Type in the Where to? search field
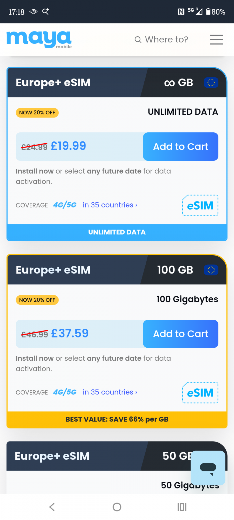Screen dimensions: 234x520 coord(167,40)
